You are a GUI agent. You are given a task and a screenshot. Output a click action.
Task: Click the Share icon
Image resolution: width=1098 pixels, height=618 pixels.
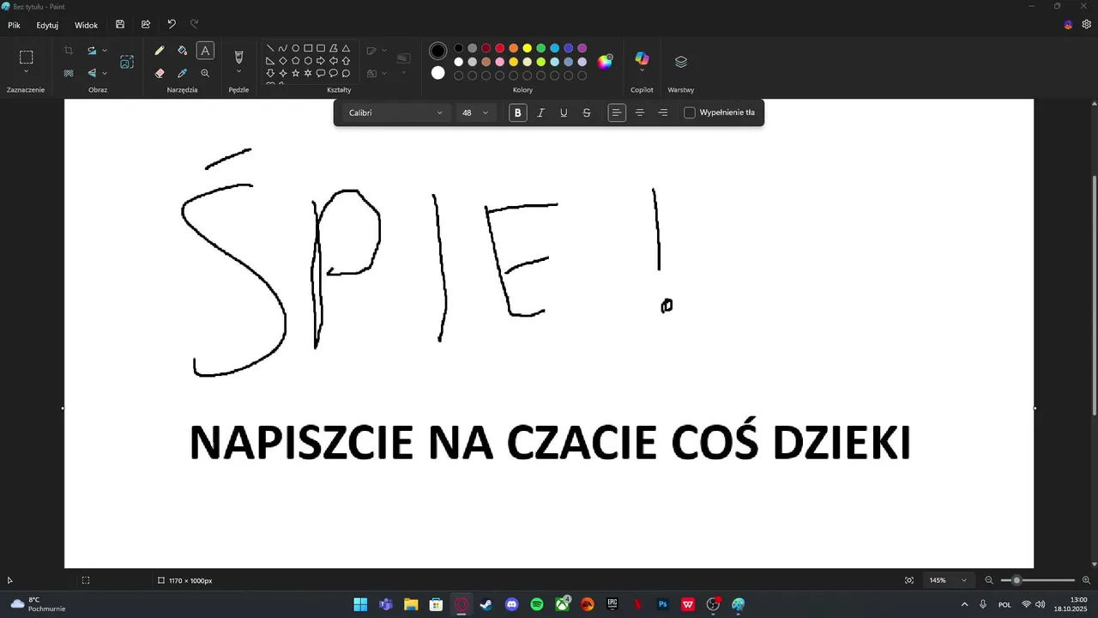tap(146, 25)
